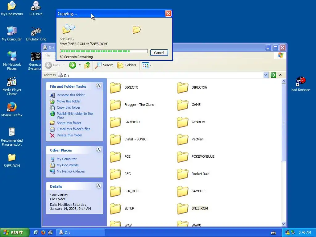
Task: Collapse File and Folder Tasks panel
Action: tap(98, 86)
